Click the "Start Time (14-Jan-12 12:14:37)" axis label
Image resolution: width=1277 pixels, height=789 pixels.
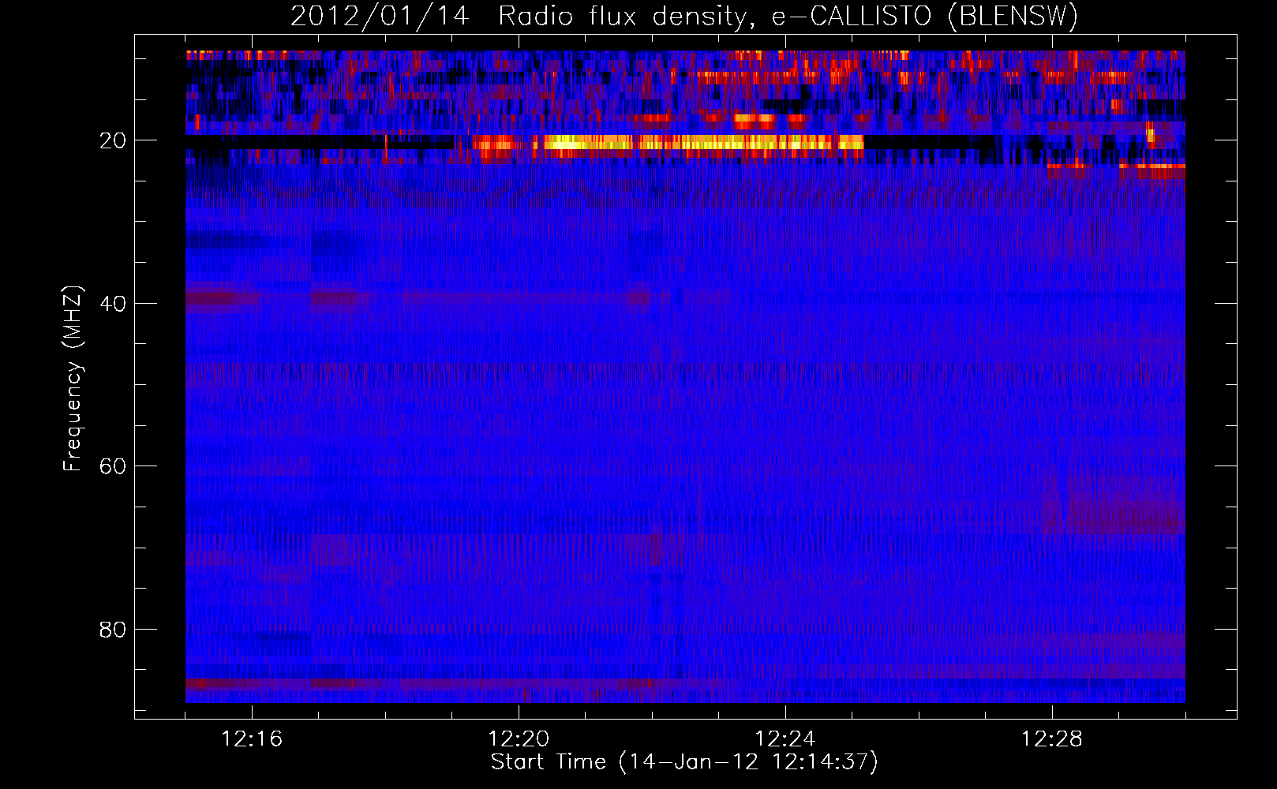tap(684, 762)
